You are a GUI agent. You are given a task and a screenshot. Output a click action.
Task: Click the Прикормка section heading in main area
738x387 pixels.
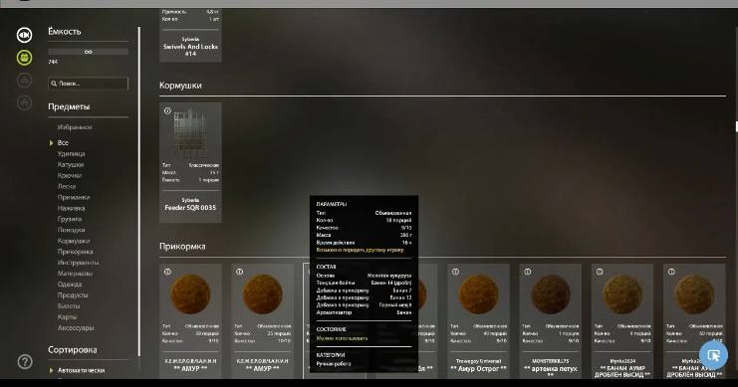(182, 247)
